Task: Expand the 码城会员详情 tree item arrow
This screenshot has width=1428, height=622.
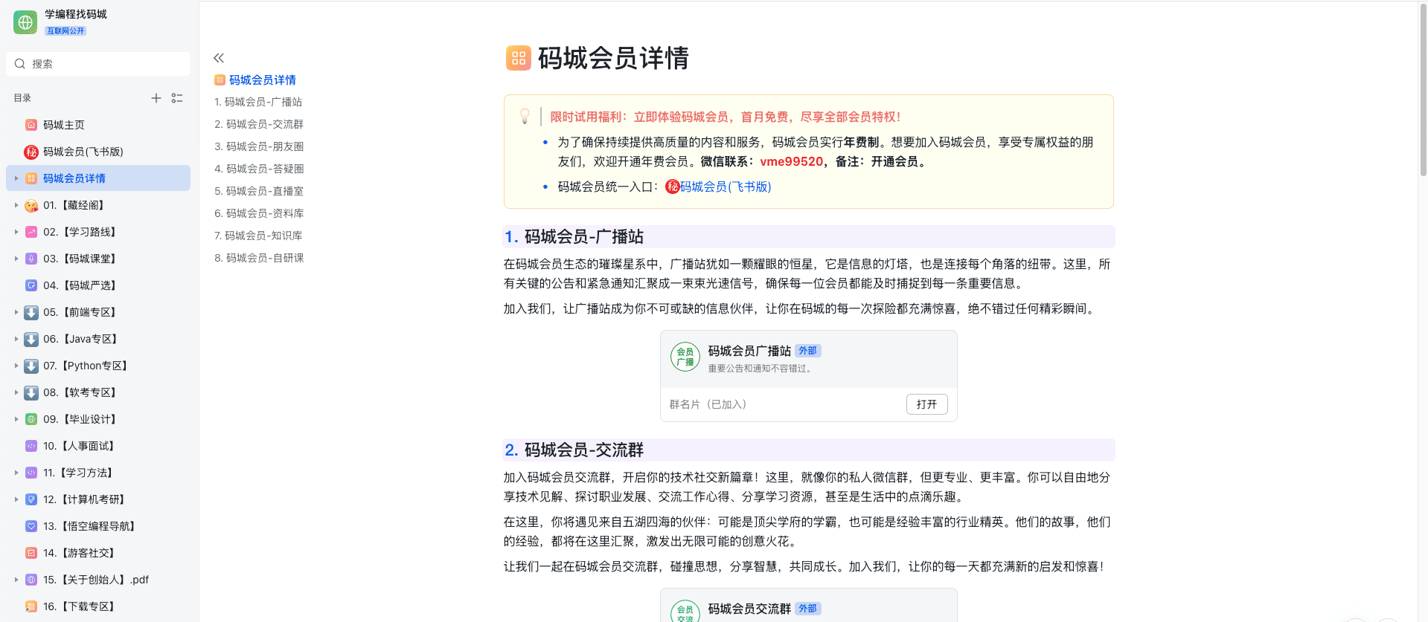Action: click(x=16, y=178)
